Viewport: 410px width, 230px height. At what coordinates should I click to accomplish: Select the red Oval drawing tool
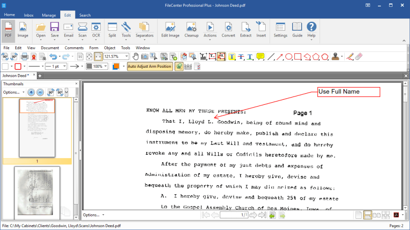point(289,56)
